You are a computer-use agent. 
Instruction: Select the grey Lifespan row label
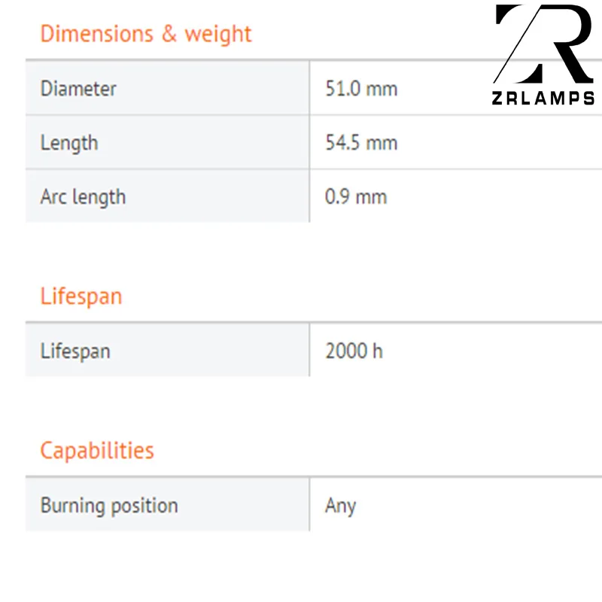(x=75, y=351)
